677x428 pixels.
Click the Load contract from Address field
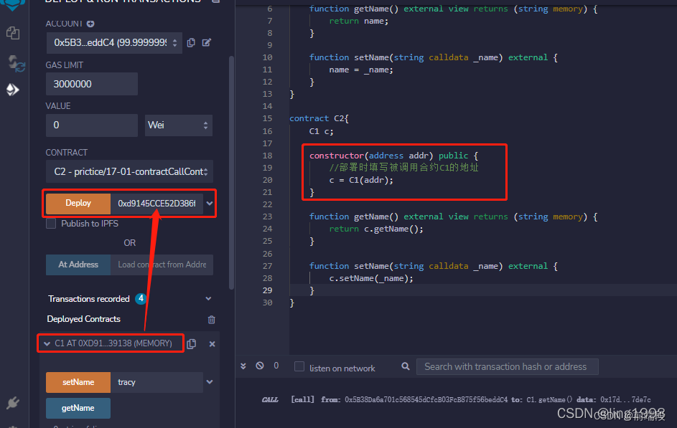pyautogui.click(x=162, y=265)
